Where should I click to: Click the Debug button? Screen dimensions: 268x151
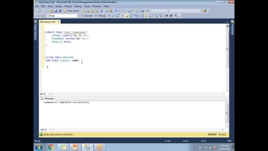100,16
